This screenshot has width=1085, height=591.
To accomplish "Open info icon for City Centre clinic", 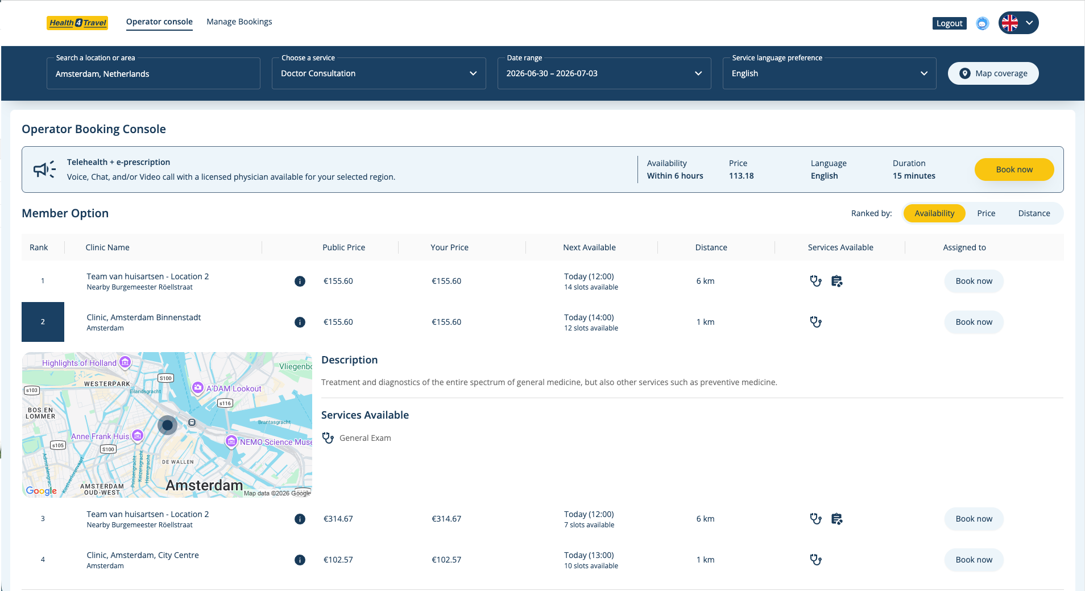I will pos(300,560).
